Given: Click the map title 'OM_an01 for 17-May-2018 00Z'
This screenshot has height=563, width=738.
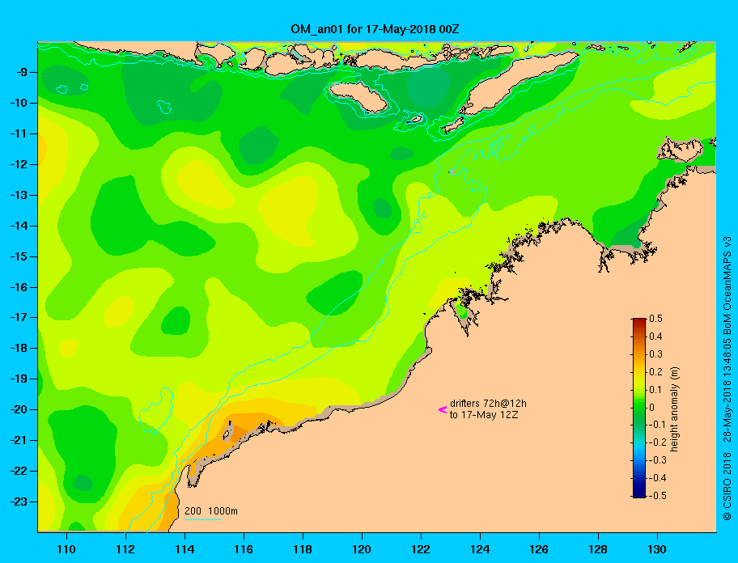Looking at the screenshot, I should point(375,29).
